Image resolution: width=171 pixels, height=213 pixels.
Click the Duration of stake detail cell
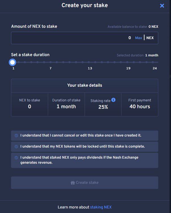(x=66, y=104)
